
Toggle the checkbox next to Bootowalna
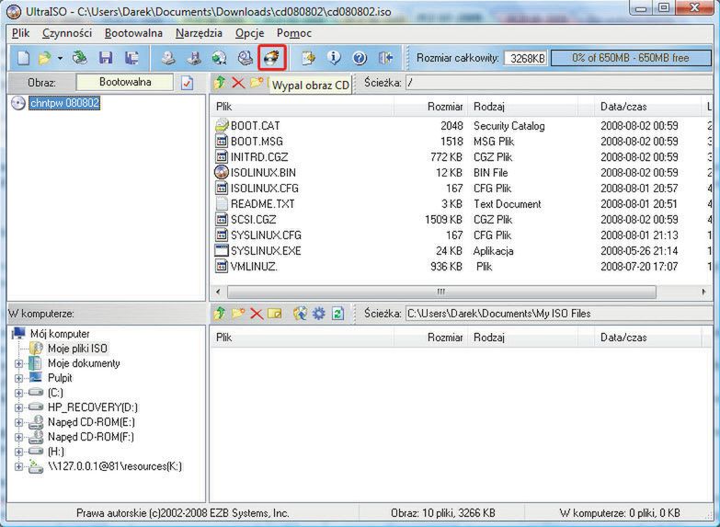[188, 83]
